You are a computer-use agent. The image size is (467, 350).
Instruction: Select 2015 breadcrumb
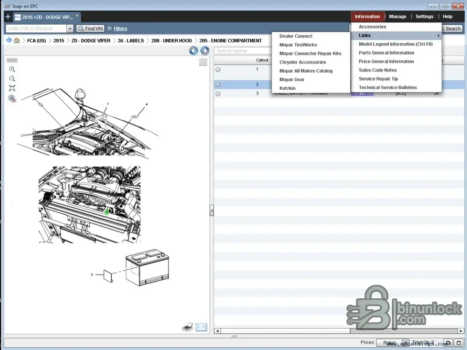click(59, 41)
